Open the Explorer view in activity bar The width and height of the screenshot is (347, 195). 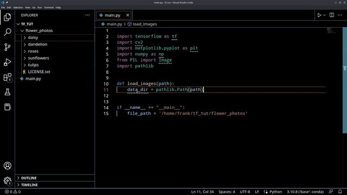pyautogui.click(x=7, y=17)
